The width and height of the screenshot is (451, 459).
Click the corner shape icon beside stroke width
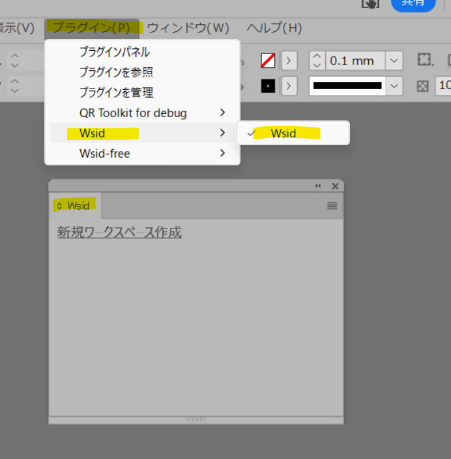coord(425,61)
